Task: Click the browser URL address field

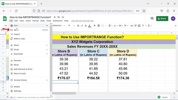Action: pyautogui.click(x=90, y=11)
